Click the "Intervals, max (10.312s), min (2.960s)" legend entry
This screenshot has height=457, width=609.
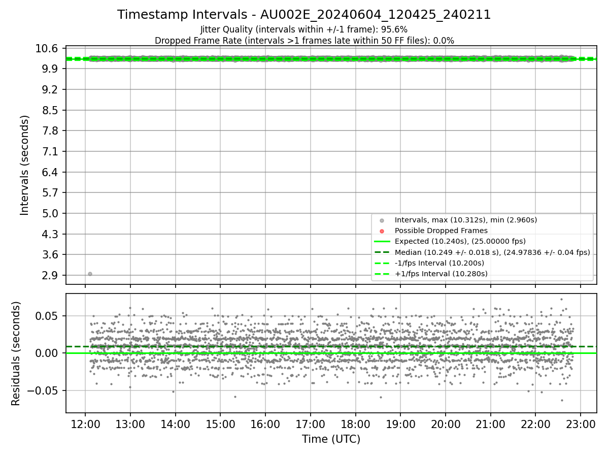coord(465,220)
